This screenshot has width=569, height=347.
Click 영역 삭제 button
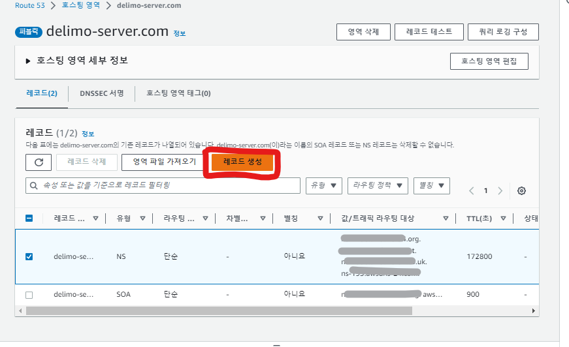pos(363,32)
